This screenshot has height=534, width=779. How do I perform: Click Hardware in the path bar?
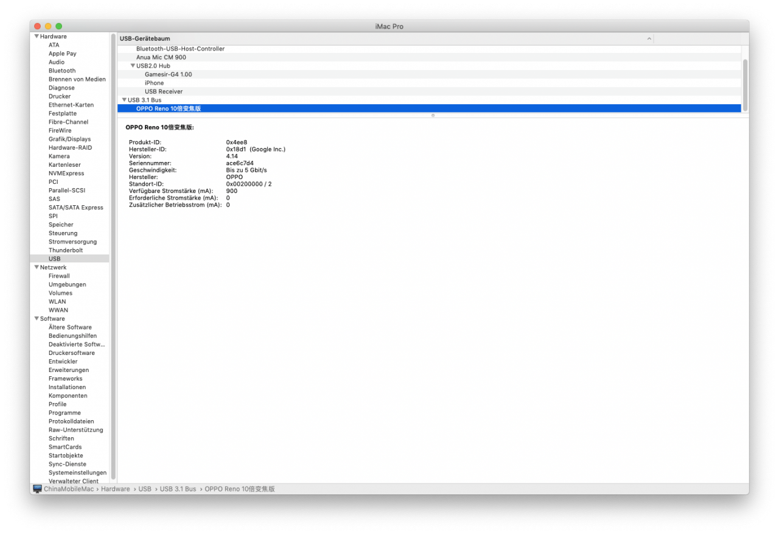(115, 489)
